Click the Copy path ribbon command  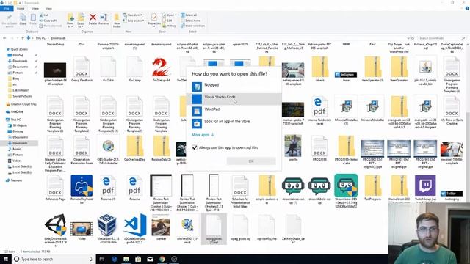[x=48, y=21]
